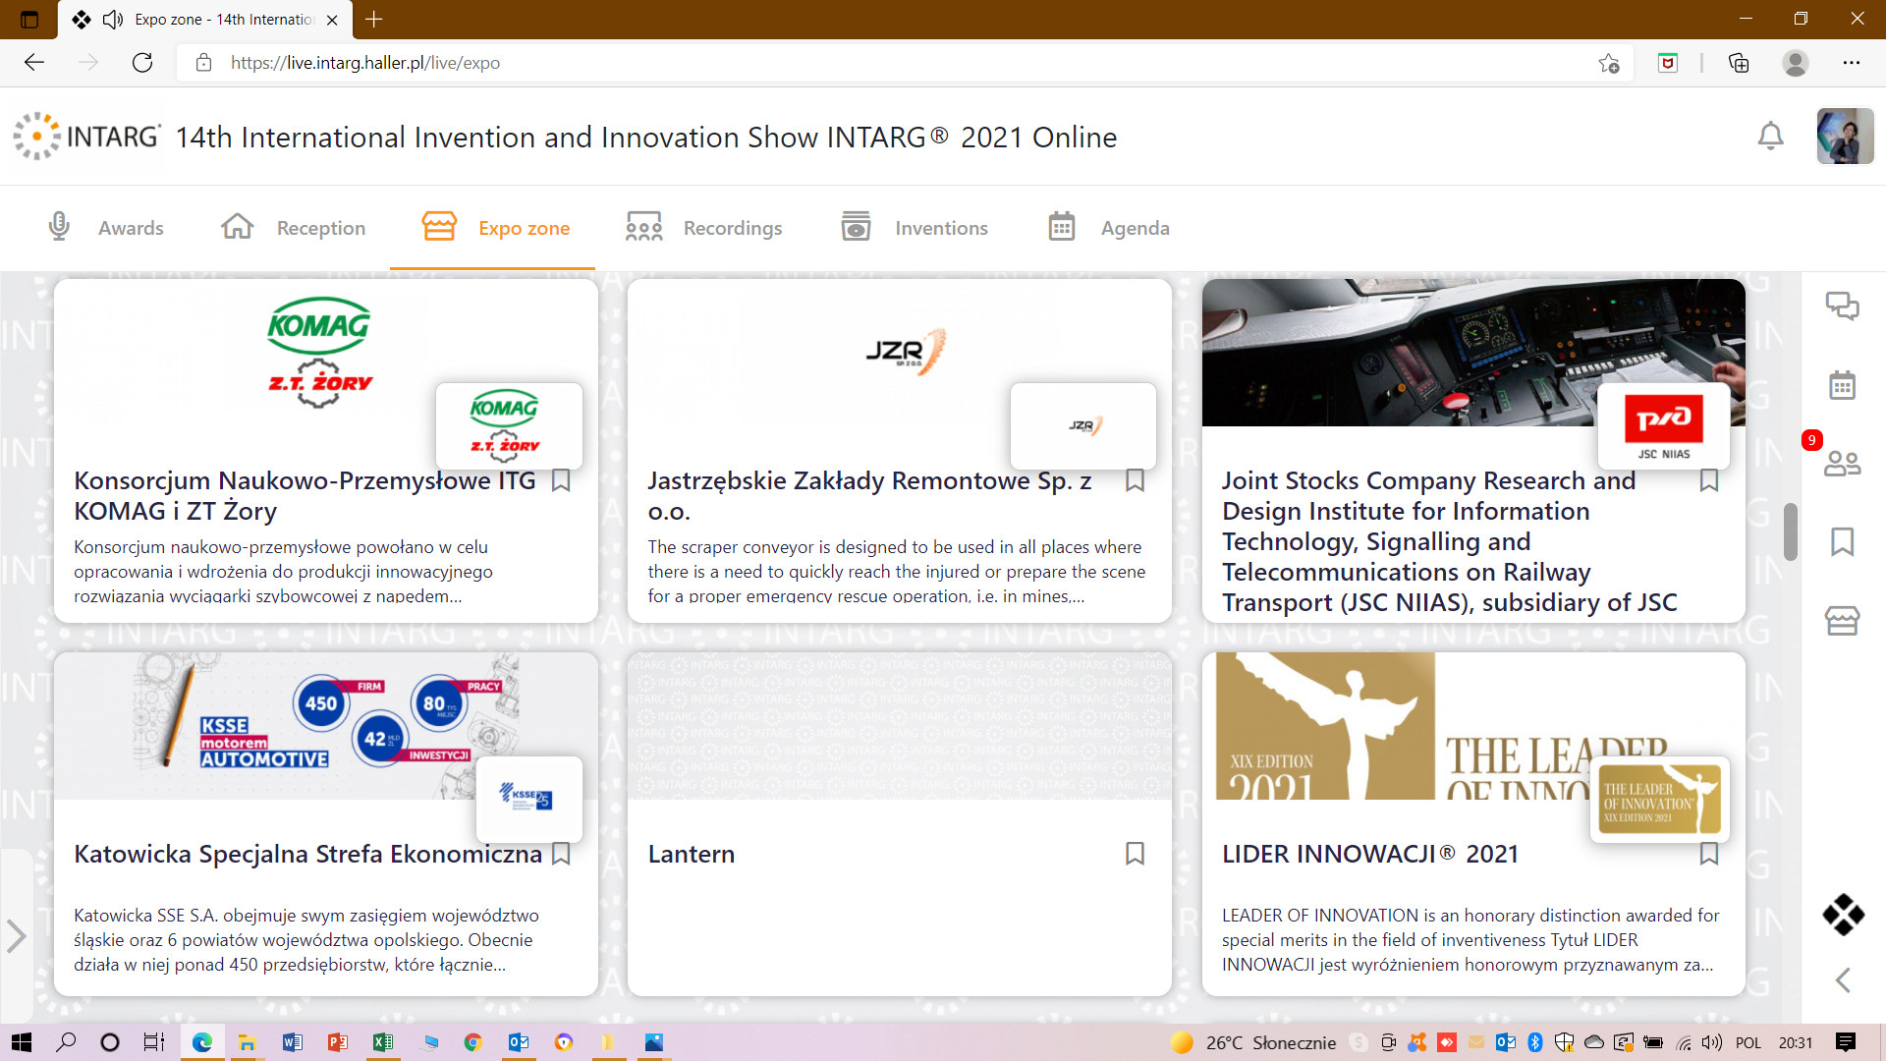
Task: Go back in browser history
Action: pyautogui.click(x=34, y=63)
